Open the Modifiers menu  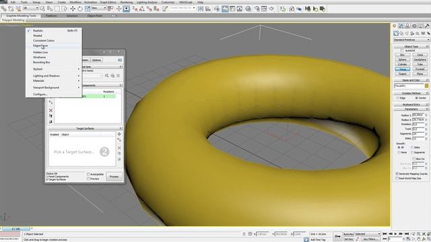(75, 2)
